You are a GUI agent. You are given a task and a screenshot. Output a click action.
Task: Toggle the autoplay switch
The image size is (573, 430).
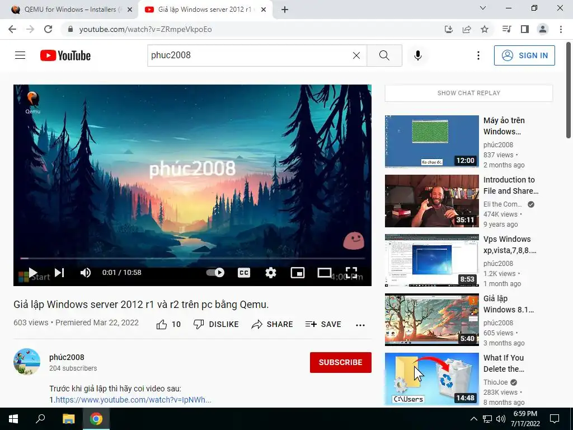click(x=215, y=273)
